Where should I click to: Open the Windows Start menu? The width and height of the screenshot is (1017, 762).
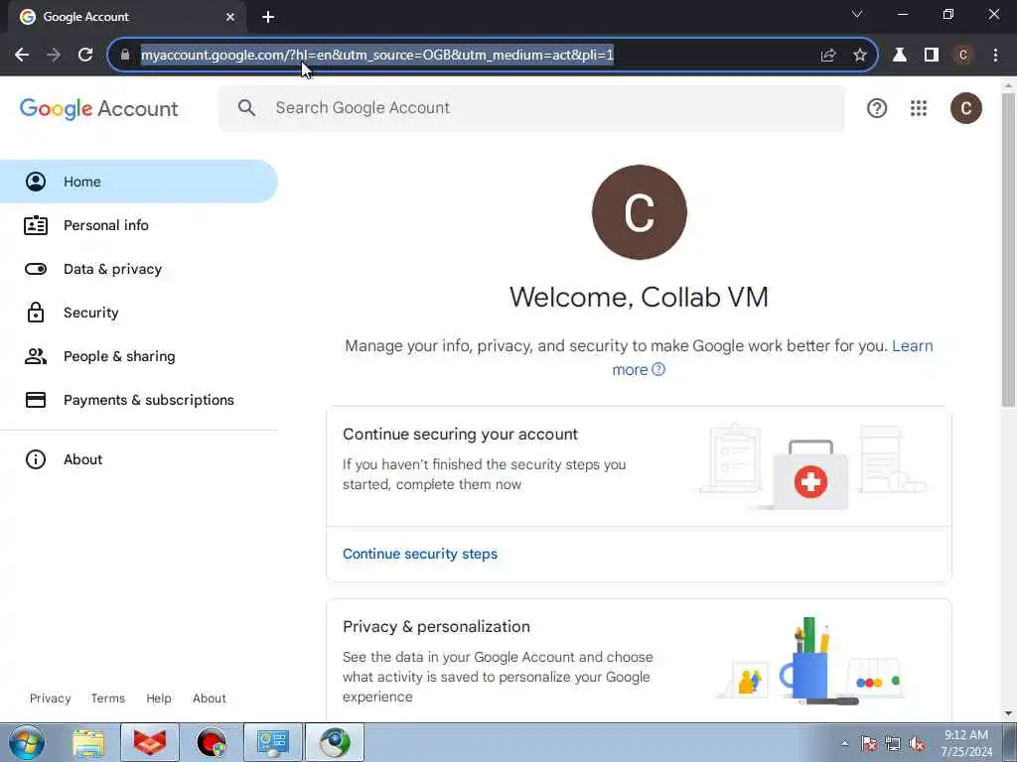tap(27, 742)
